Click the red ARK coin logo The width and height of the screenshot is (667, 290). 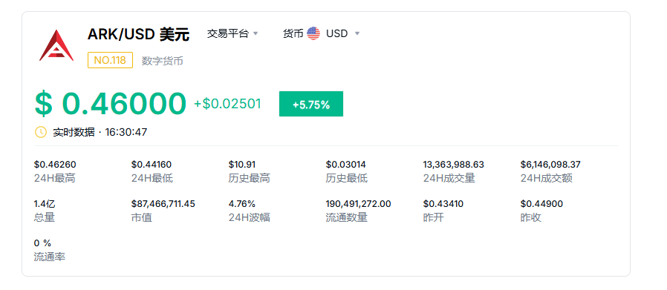56,45
